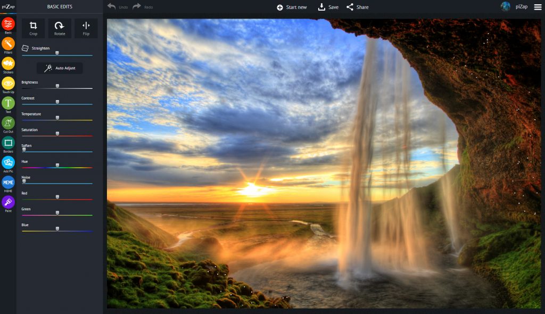Click Start new
The image size is (545, 314).
pos(292,7)
